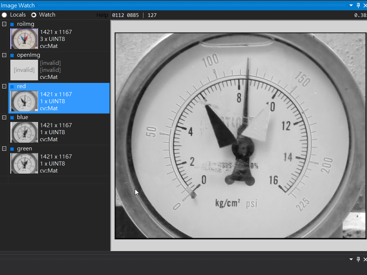Select the Locals radio button
Image resolution: width=367 pixels, height=275 pixels.
pyautogui.click(x=4, y=15)
